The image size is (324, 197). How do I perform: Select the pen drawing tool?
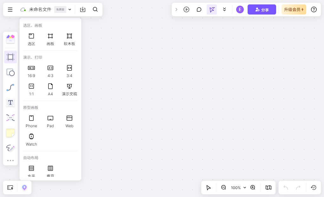coord(10,148)
